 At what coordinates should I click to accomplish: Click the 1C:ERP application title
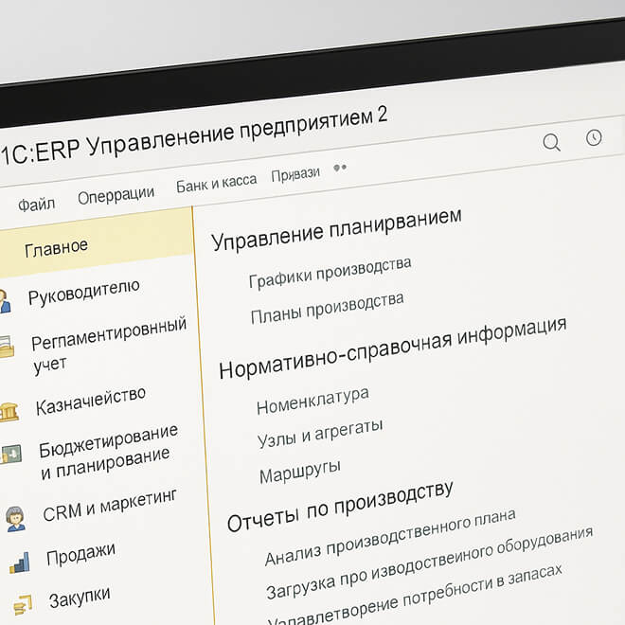pos(194,135)
